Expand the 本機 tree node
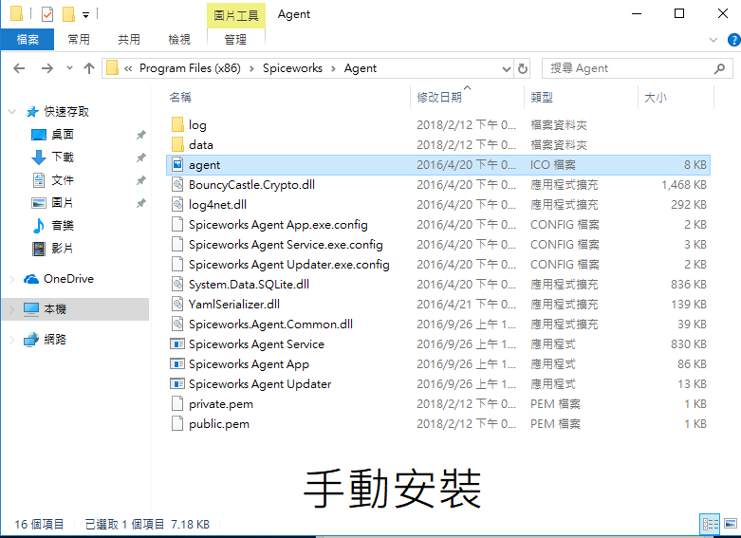Image resolution: width=741 pixels, height=538 pixels. pyautogui.click(x=11, y=309)
